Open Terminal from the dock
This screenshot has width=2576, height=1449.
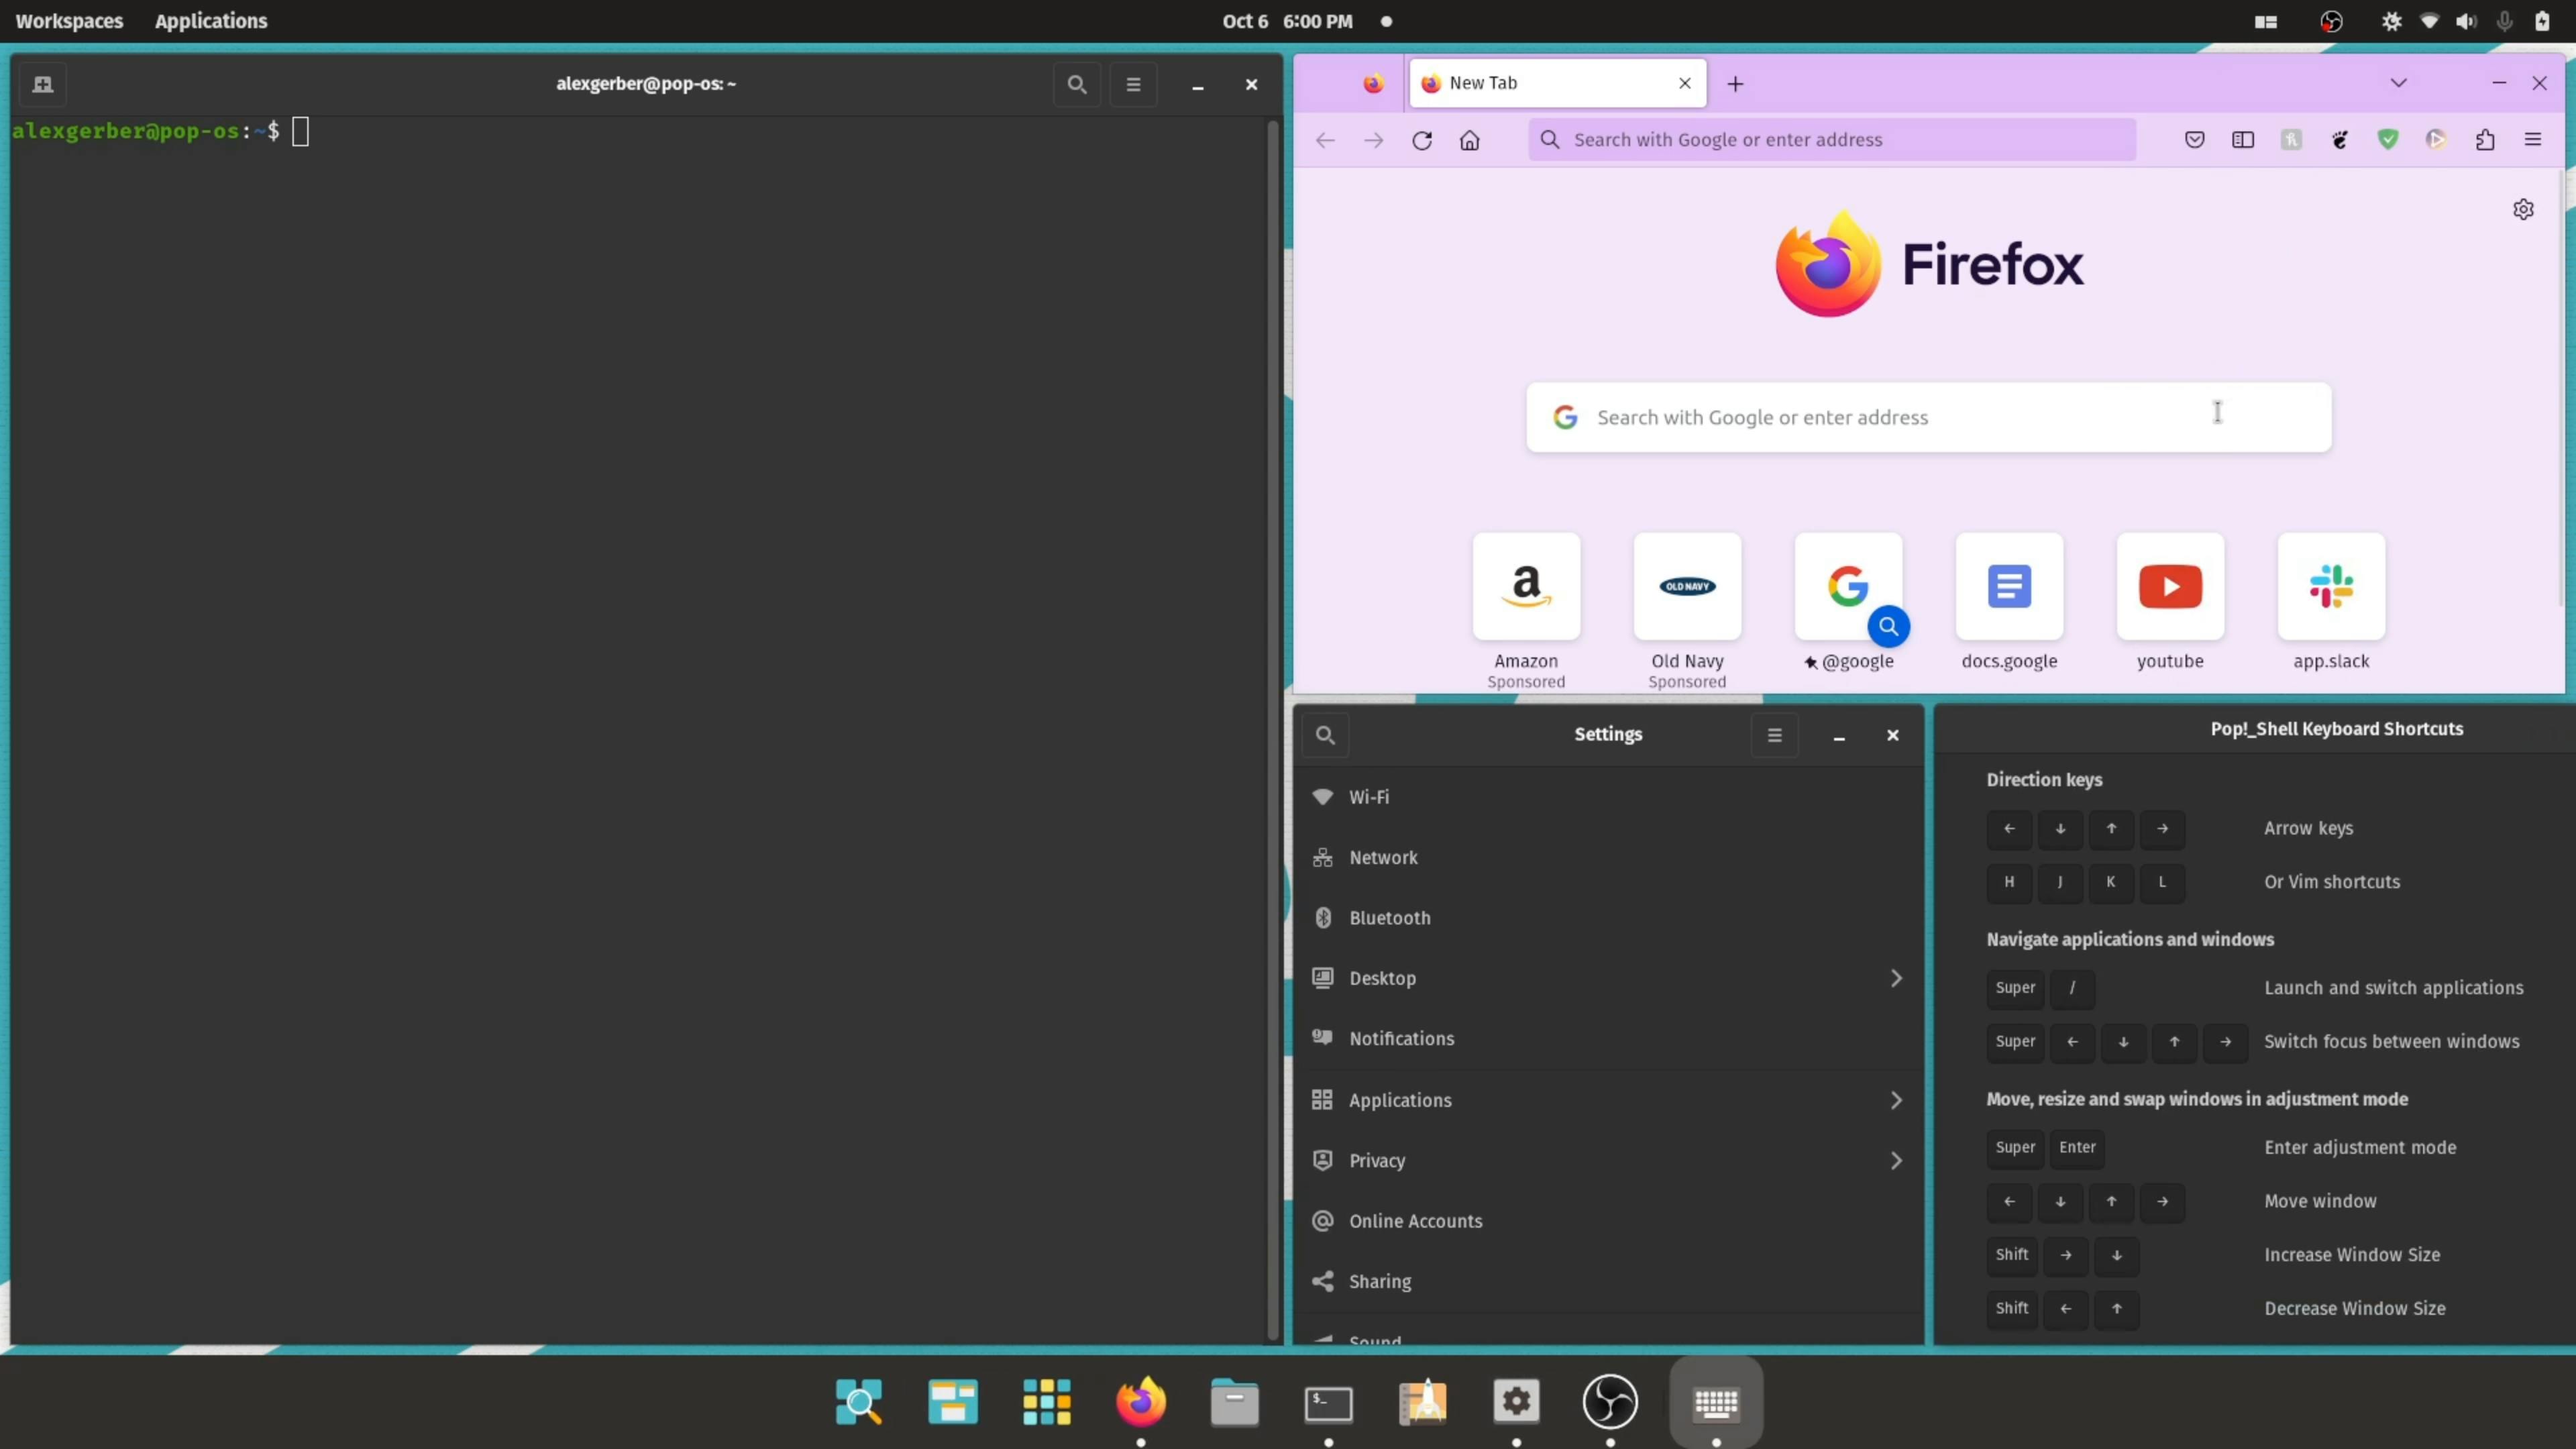point(1328,1403)
